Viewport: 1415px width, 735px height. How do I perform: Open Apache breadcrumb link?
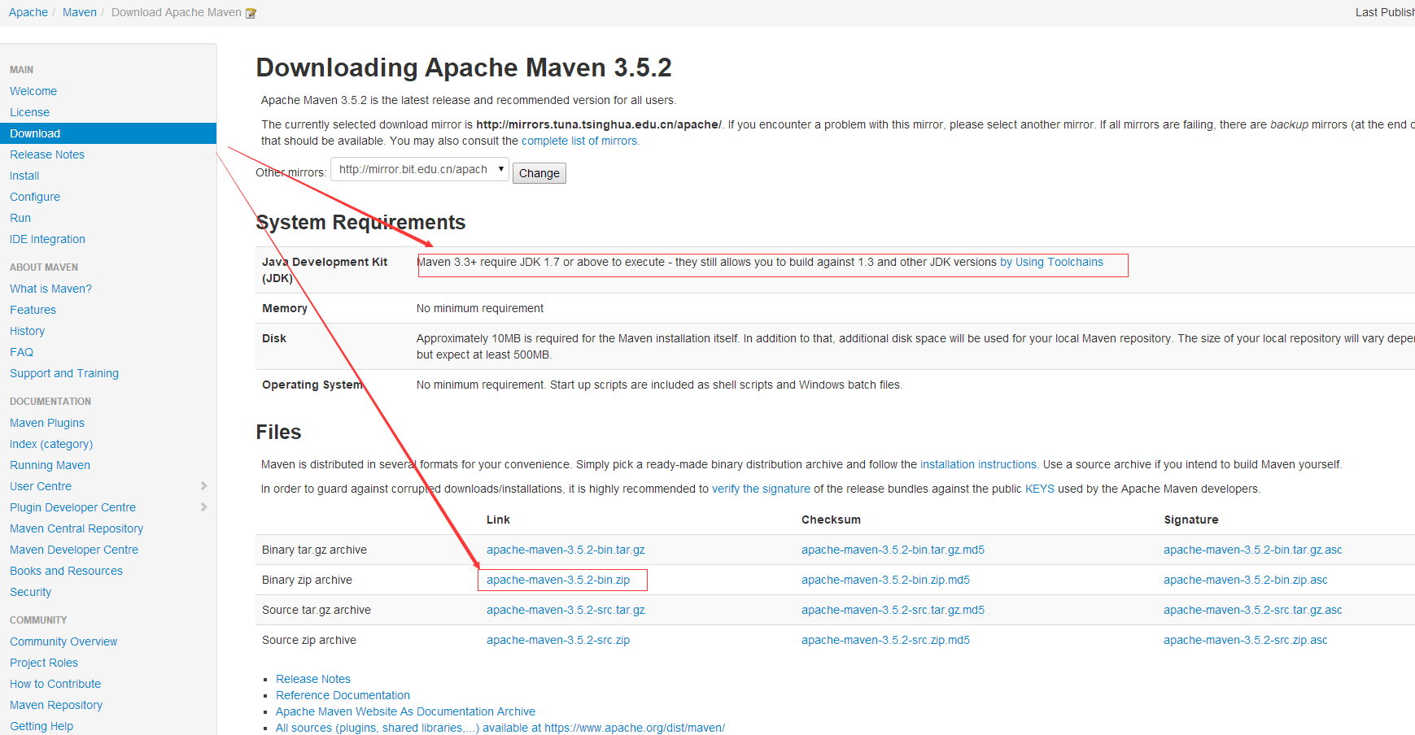(x=28, y=12)
